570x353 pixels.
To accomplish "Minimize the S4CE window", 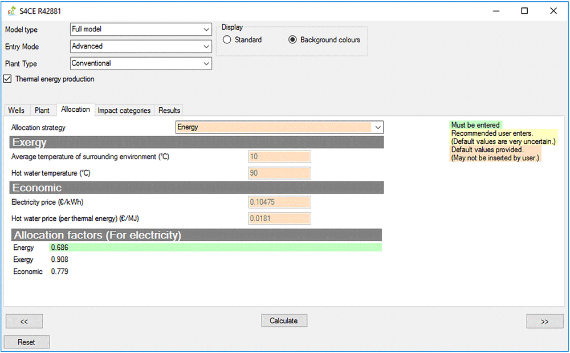I will pyautogui.click(x=496, y=11).
